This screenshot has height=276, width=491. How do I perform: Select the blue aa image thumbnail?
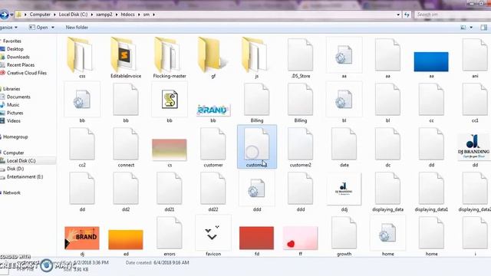pyautogui.click(x=431, y=61)
